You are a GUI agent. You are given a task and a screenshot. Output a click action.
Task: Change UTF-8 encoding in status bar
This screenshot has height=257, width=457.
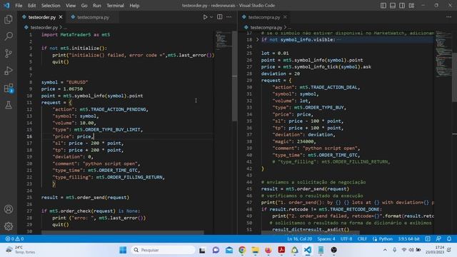(x=346, y=238)
